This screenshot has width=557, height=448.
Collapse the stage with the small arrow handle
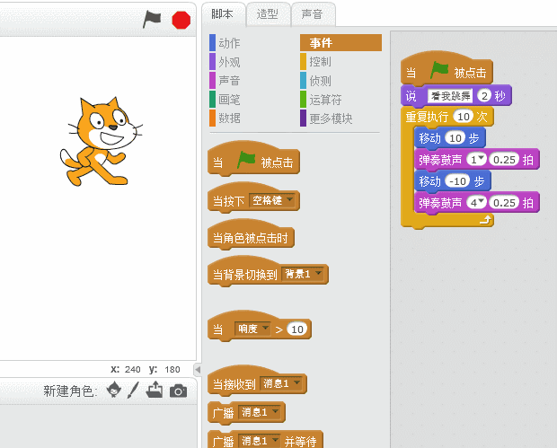198,370
